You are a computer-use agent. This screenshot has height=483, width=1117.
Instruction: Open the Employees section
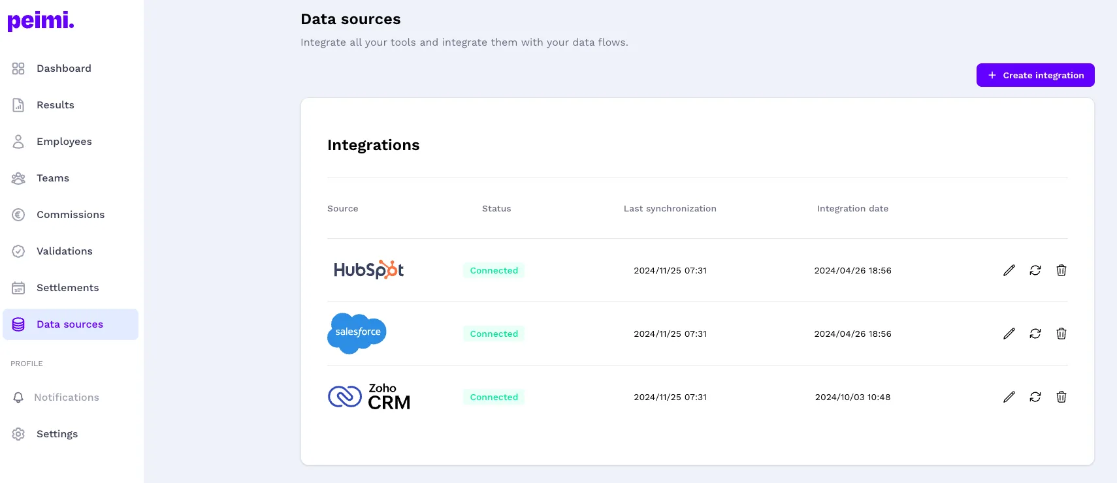pyautogui.click(x=71, y=142)
